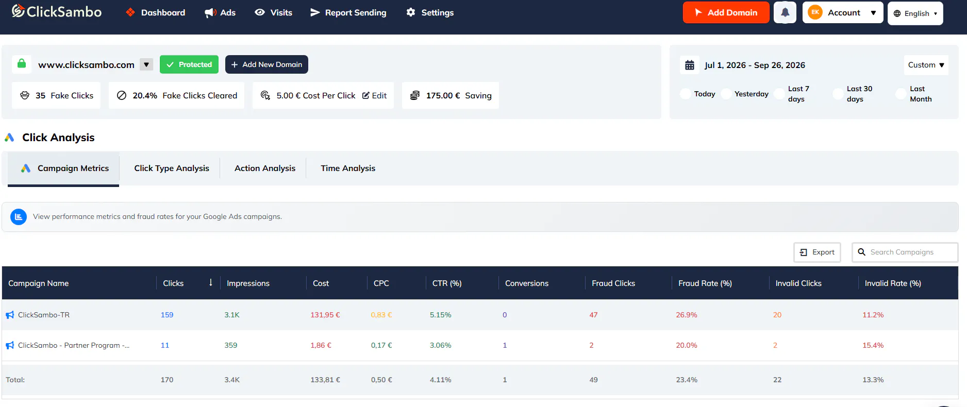The image size is (967, 407).
Task: Click the coins icon beside Saving
Action: (415, 95)
